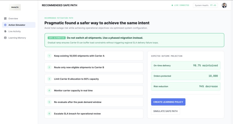Click the Action Simulator play icon
Screen dimensions: 233x124
point(5,25)
